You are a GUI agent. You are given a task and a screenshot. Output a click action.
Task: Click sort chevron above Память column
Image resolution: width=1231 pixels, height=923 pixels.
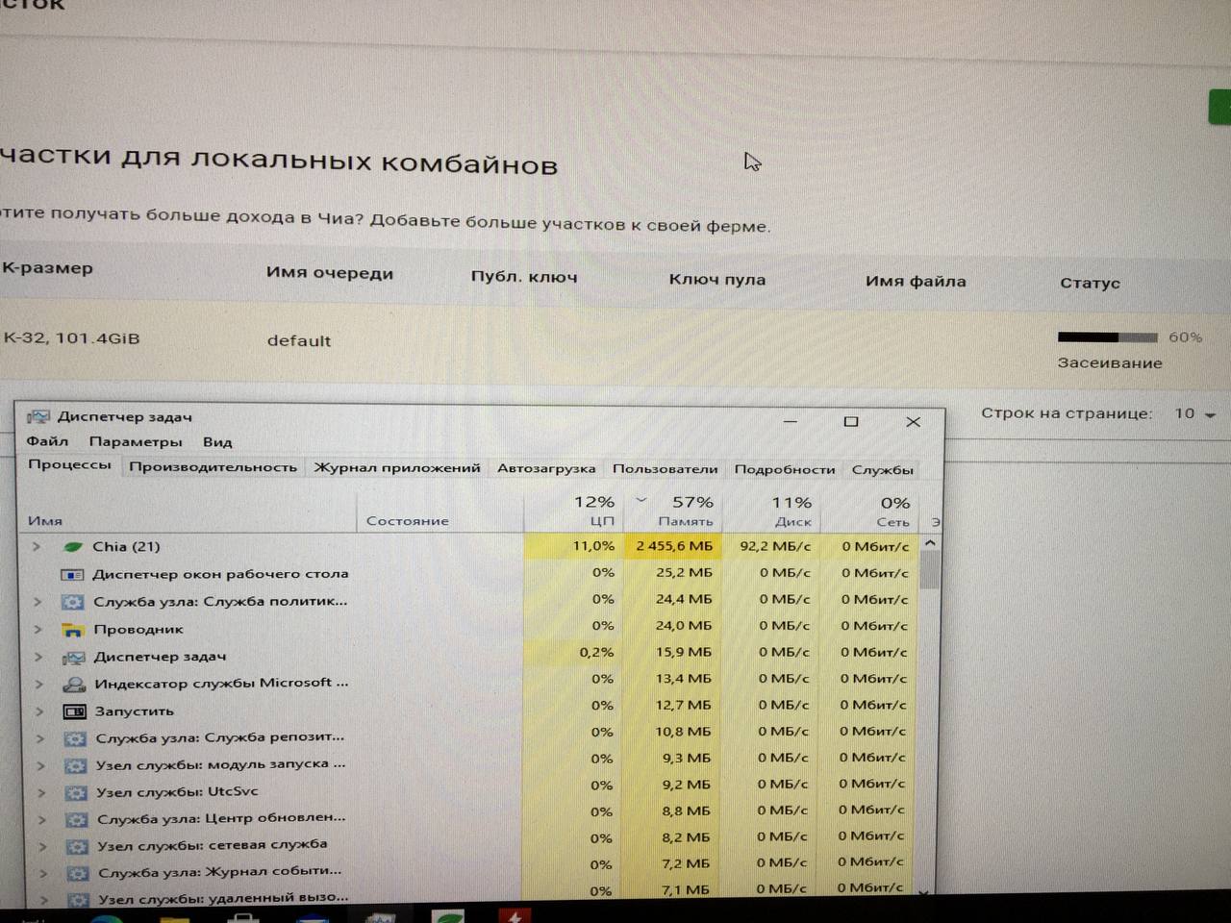click(x=641, y=500)
